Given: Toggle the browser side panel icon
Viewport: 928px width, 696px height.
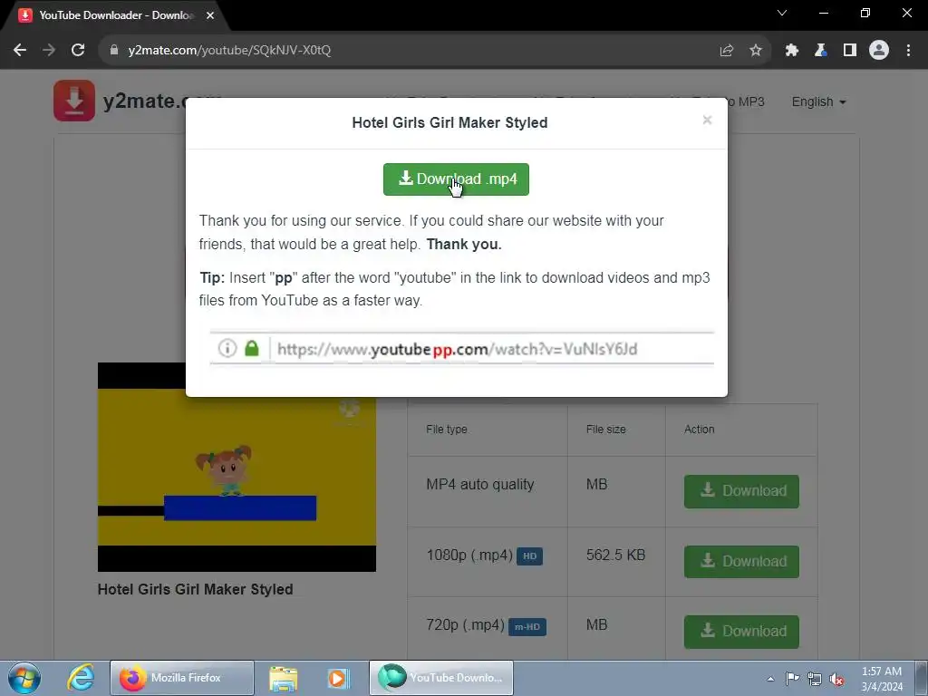Looking at the screenshot, I should click(x=850, y=51).
